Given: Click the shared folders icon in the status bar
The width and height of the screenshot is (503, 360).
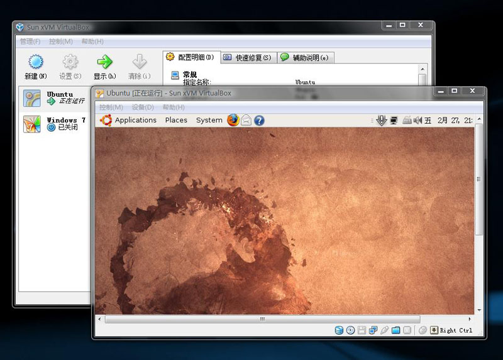Looking at the screenshot, I should point(396,330).
